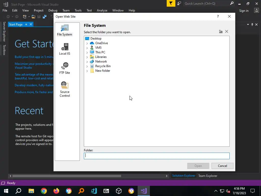Open the Solution Explorer window position dropdown
The height and width of the screenshot is (196, 261).
(248, 24)
